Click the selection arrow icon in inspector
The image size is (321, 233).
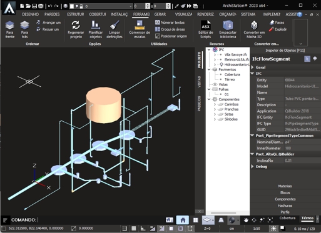click(307, 59)
